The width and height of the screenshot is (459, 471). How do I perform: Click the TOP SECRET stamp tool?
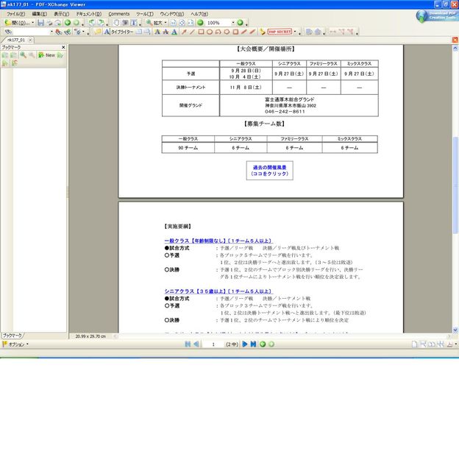click(x=281, y=32)
